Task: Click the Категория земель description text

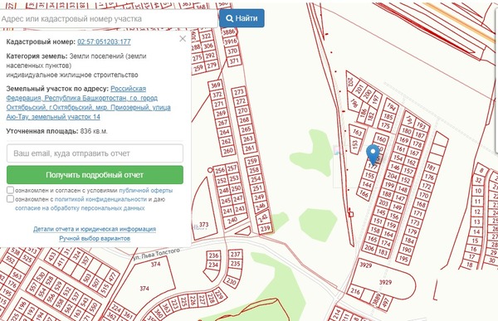Action: pyautogui.click(x=76, y=66)
